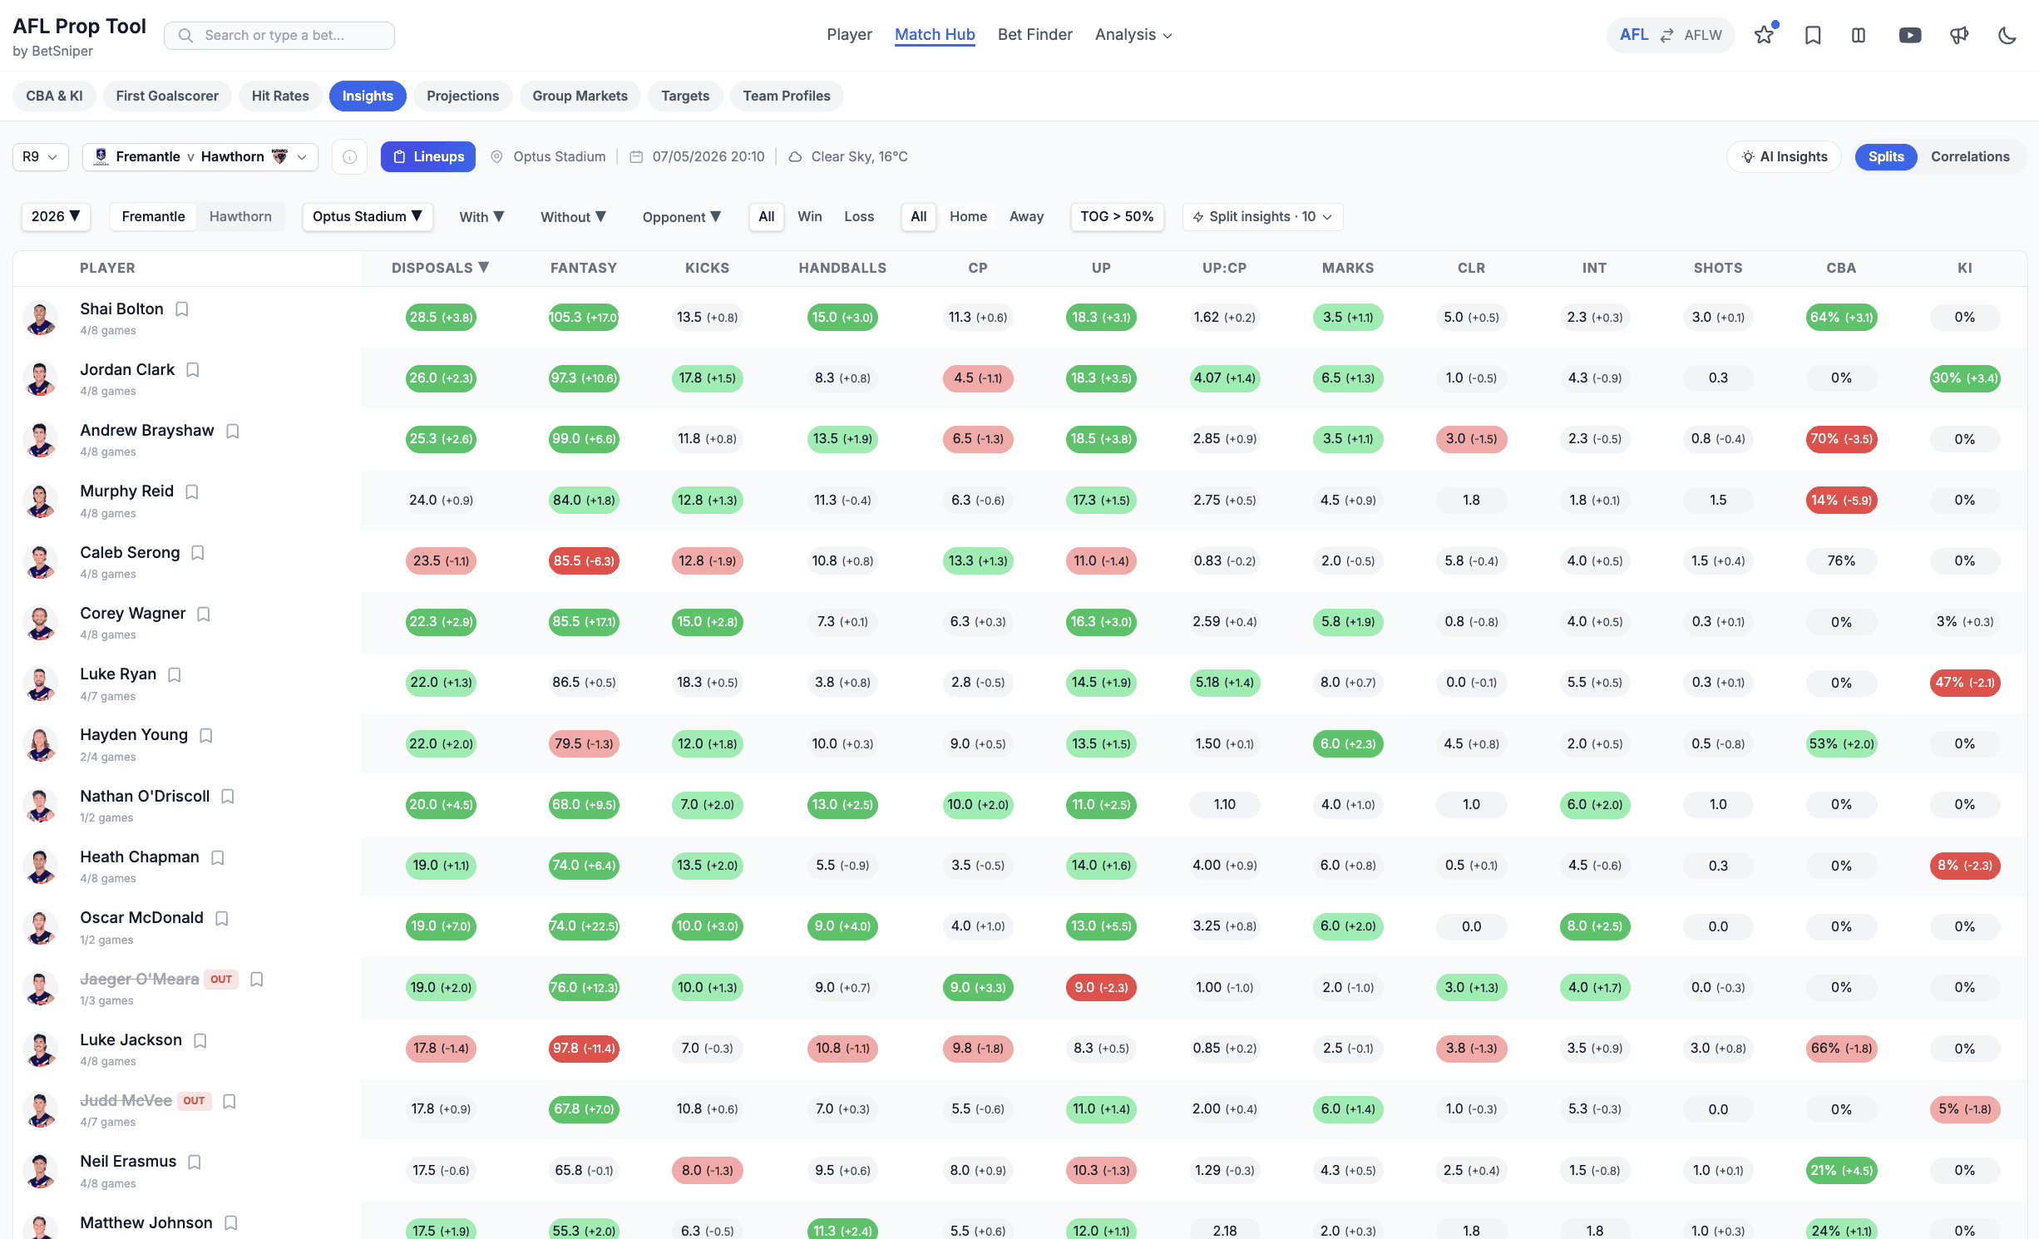Bookmark Luke Jackson
The width and height of the screenshot is (2039, 1239).
(x=200, y=1040)
